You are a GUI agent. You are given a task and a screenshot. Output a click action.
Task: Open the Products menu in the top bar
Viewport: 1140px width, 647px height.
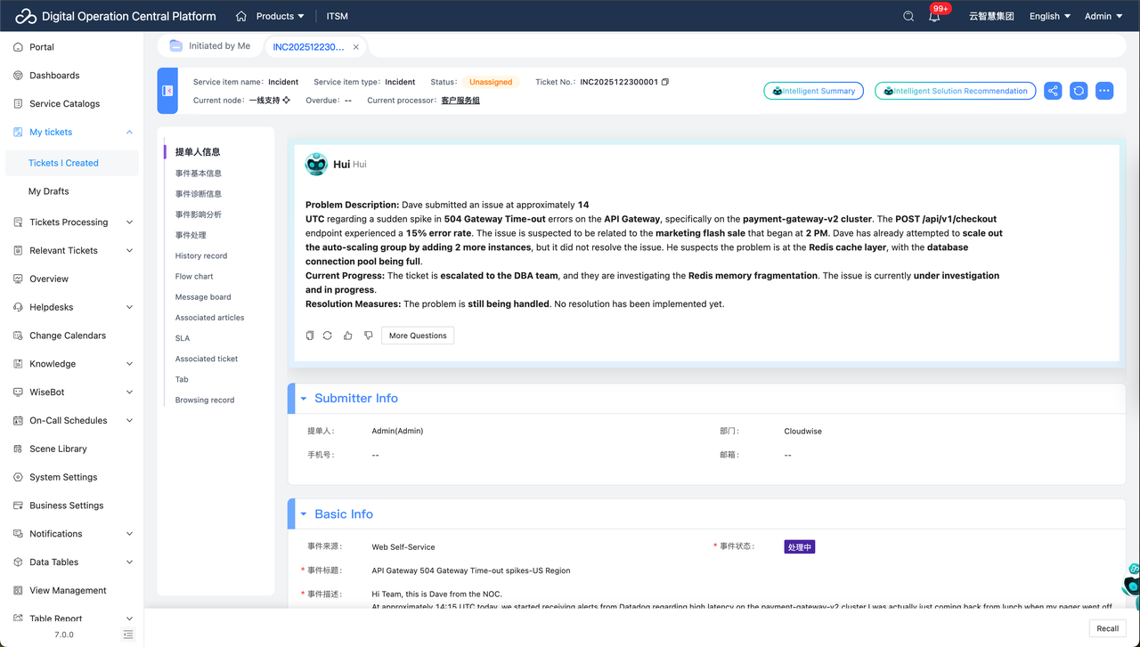point(273,16)
